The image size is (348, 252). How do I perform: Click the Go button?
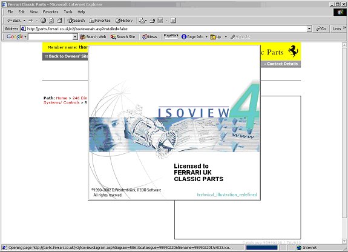tap(321, 28)
